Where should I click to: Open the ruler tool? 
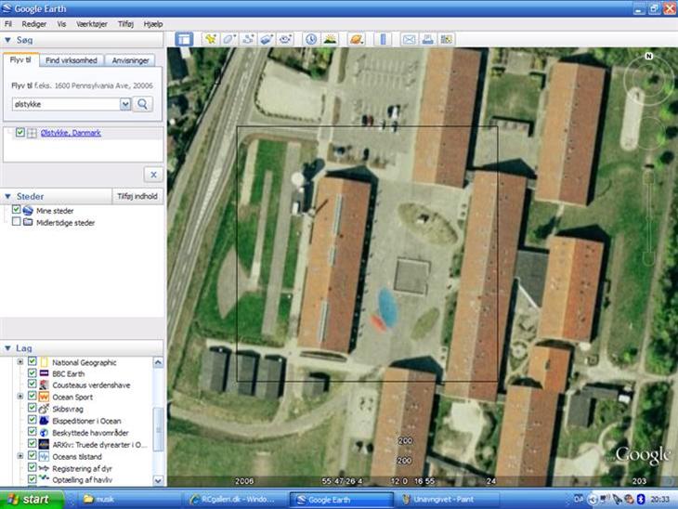tap(383, 39)
